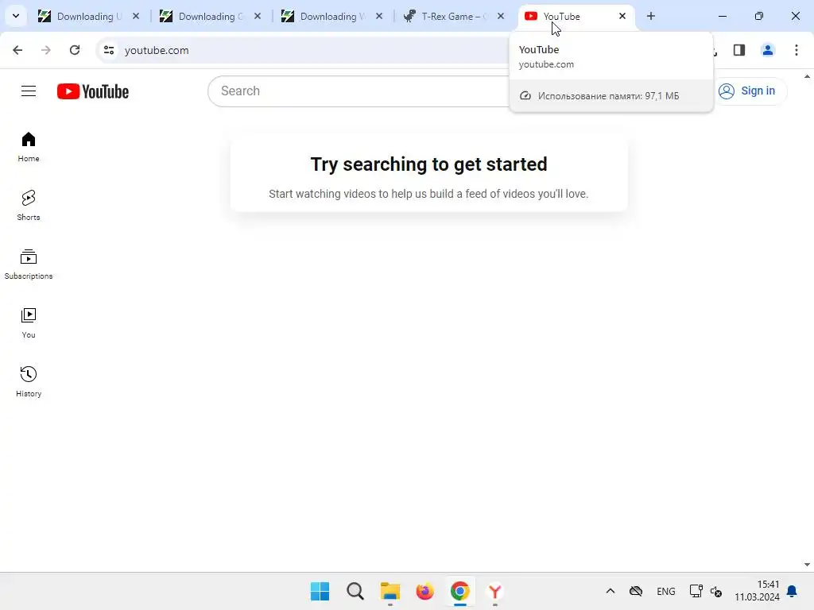The width and height of the screenshot is (814, 610).
Task: Click the Sign in button
Action: click(x=748, y=91)
